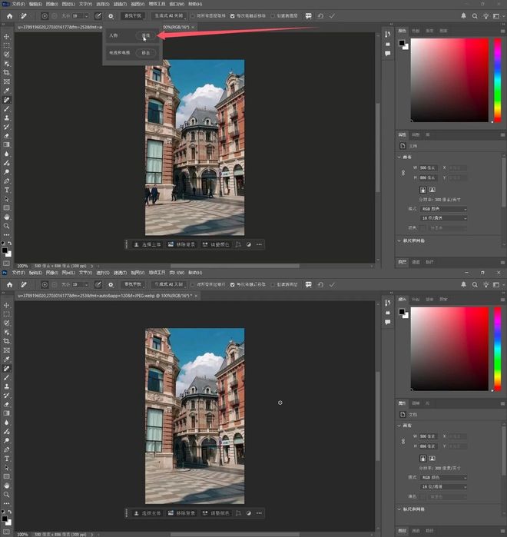Select the Brush tool in top window
The image size is (507, 537).
tap(6, 108)
